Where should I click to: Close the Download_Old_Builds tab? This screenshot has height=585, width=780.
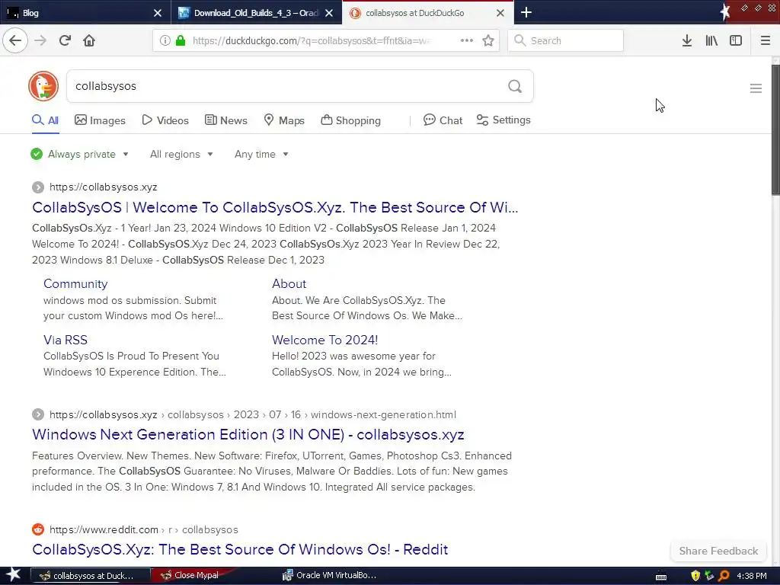pyautogui.click(x=329, y=13)
